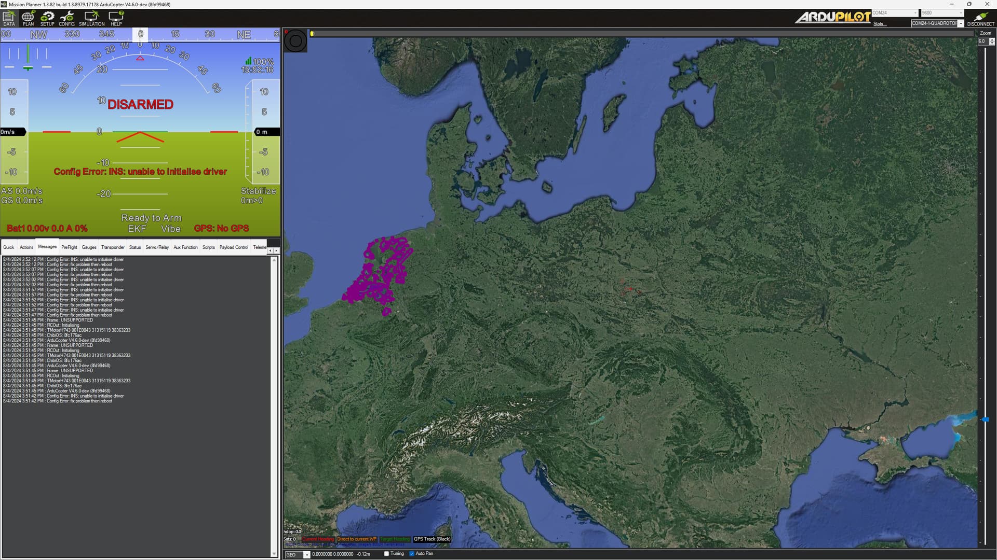The height and width of the screenshot is (560, 997).
Task: Click the Direct to current WP legend label
Action: [x=357, y=539]
